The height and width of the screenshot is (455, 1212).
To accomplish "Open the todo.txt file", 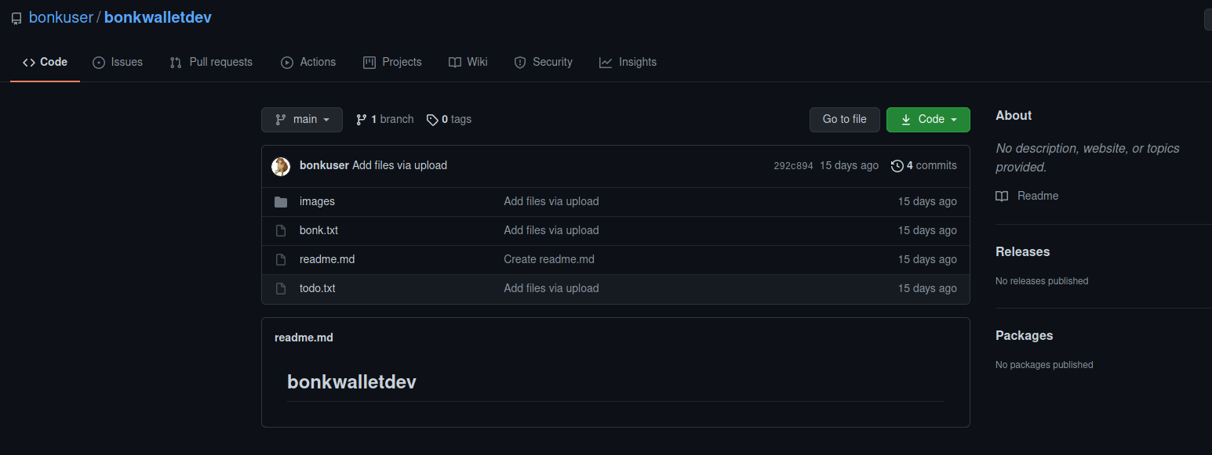I will (x=317, y=288).
